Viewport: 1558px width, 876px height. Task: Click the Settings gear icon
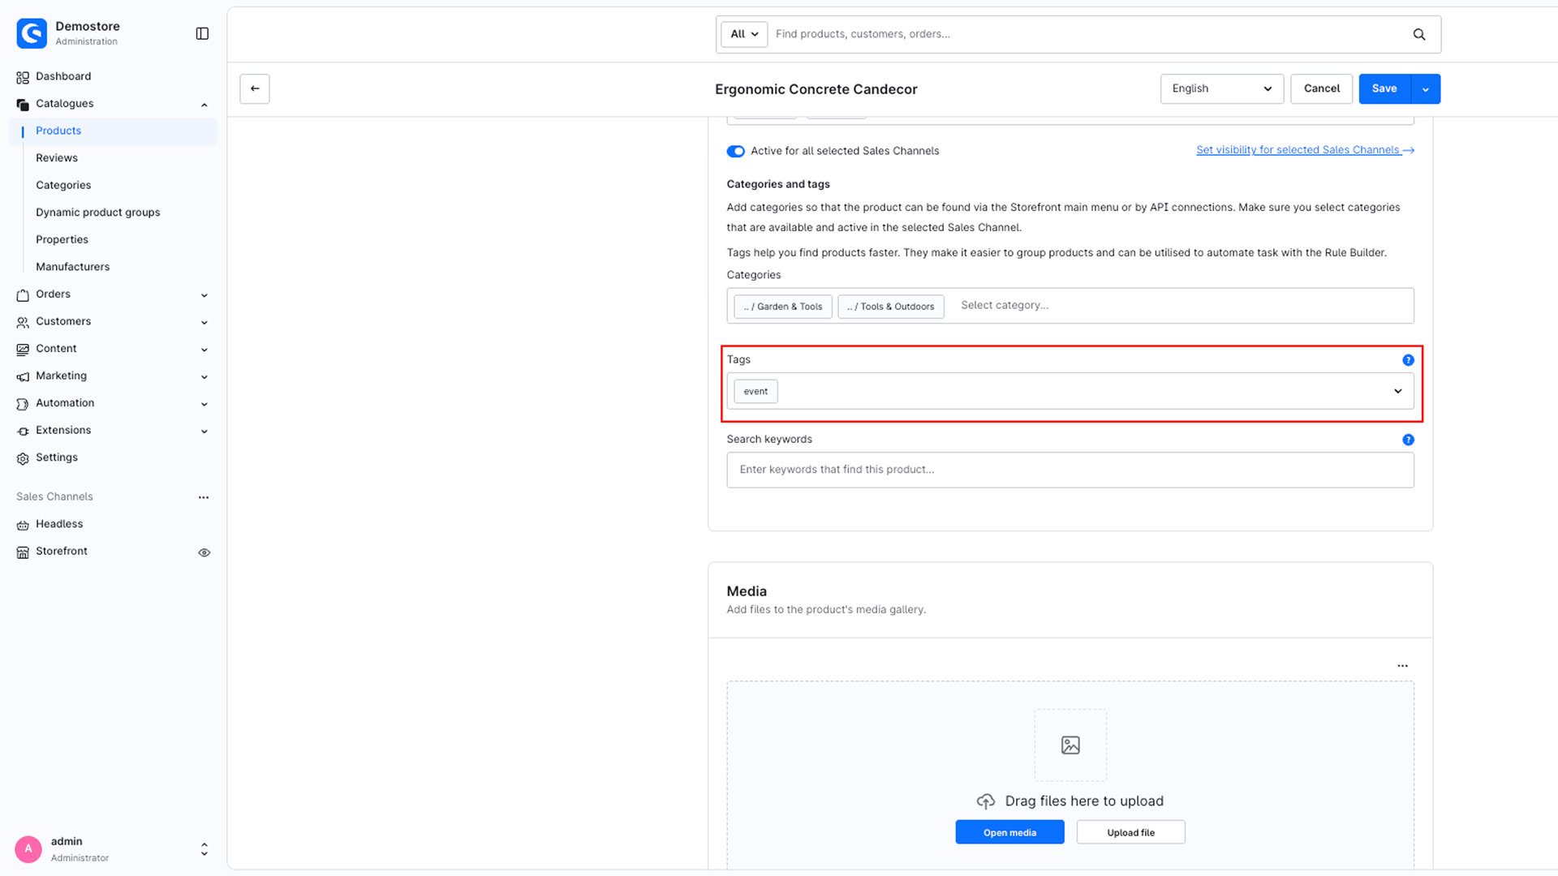click(23, 458)
